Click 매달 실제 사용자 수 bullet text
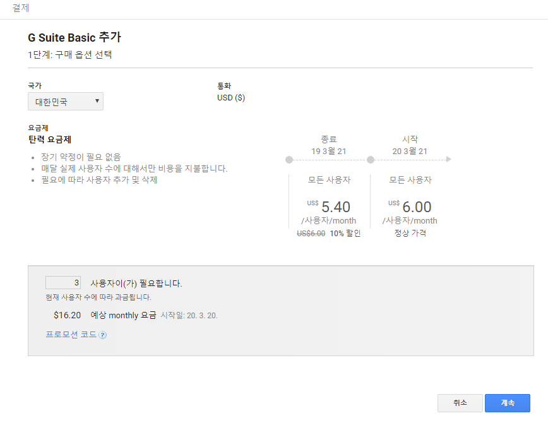This screenshot has width=548, height=430. pyautogui.click(x=134, y=168)
